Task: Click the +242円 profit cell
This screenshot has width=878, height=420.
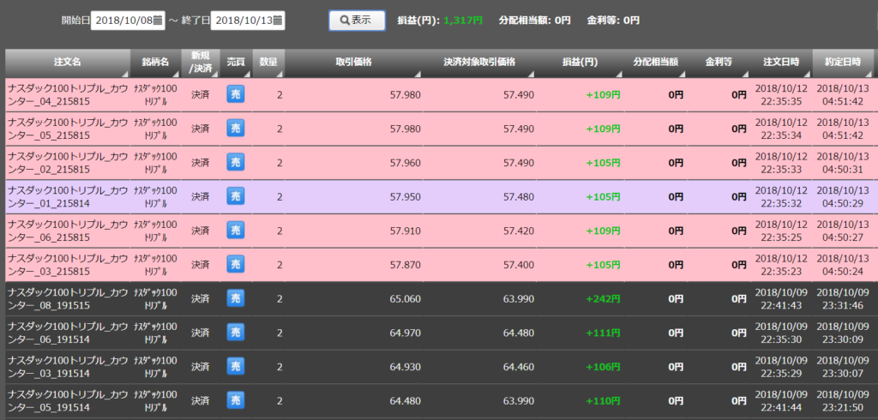Action: click(x=603, y=299)
